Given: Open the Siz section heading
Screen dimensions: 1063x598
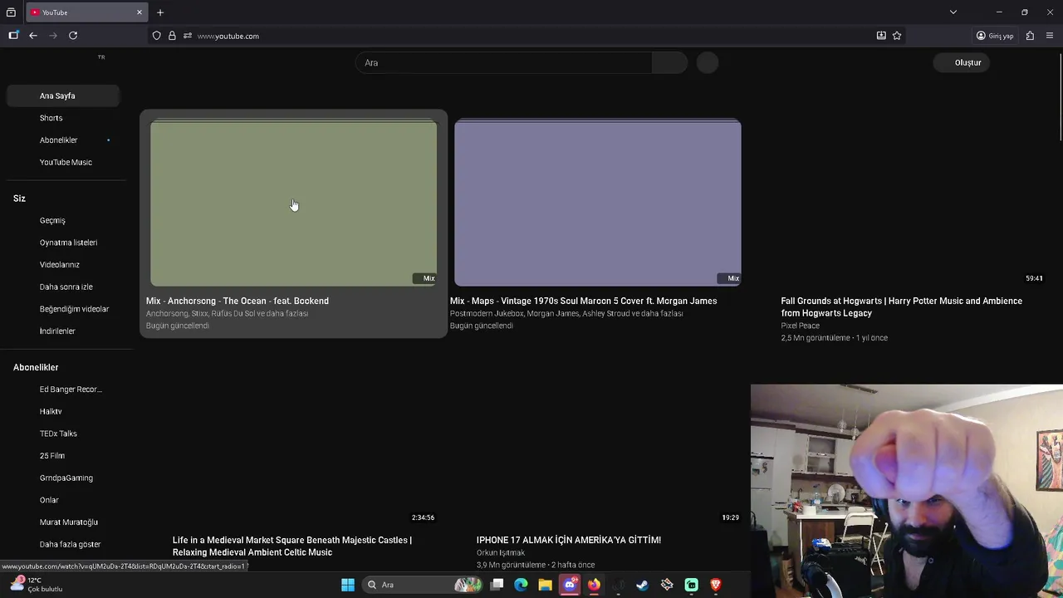Looking at the screenshot, I should 20,199.
